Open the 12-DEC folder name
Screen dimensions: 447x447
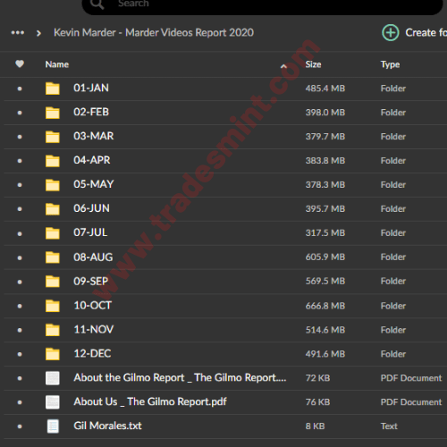[x=92, y=354]
